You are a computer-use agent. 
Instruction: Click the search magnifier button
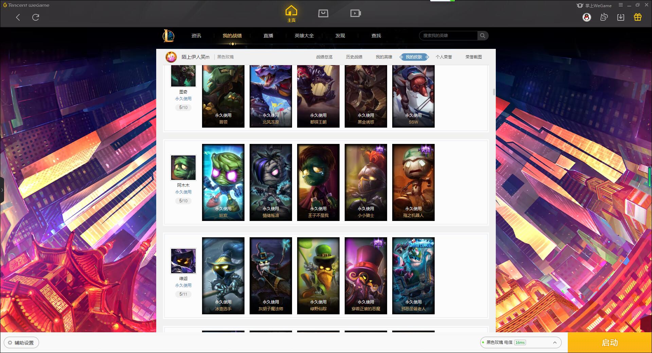(483, 36)
